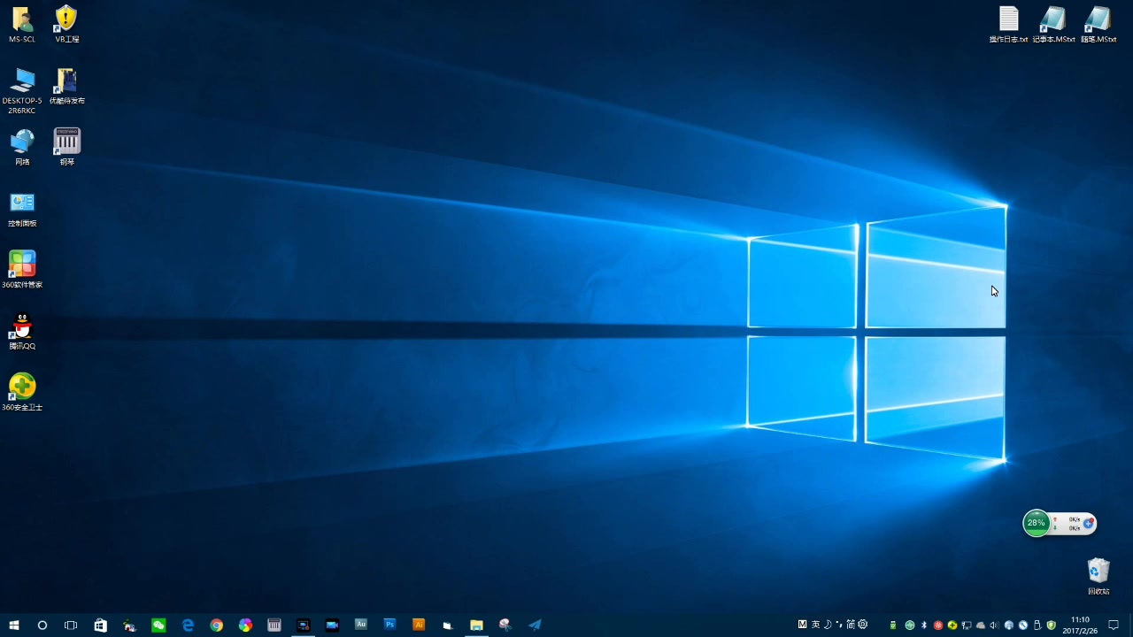1133x637 pixels.
Task: Select the 腾讯QQ penguin icon
Action: pos(22,332)
